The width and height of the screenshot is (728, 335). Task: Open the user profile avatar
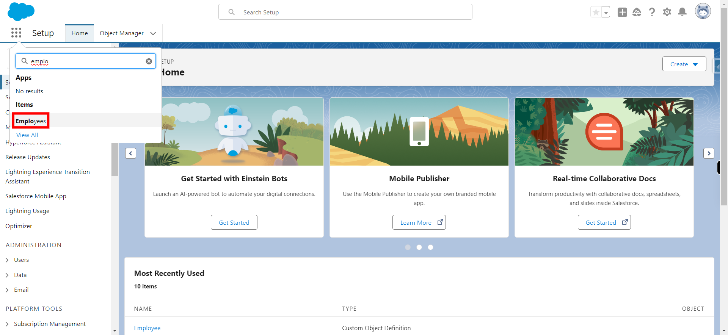pos(703,11)
